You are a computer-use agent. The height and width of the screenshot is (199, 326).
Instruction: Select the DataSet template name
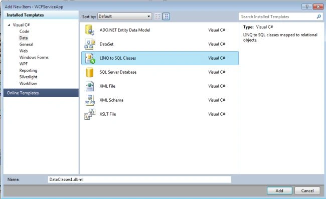tap(106, 44)
